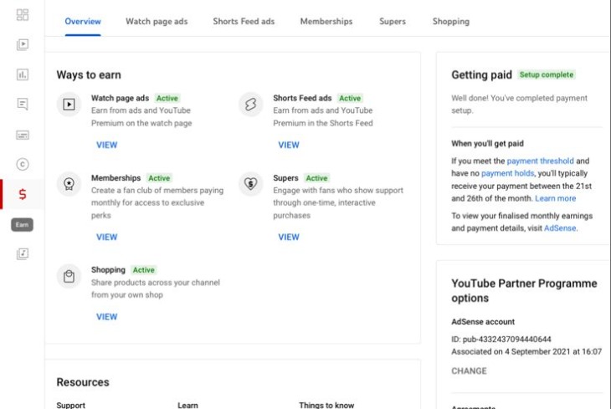
Task: Switch to the Watch page ads tab
Action: coord(157,22)
